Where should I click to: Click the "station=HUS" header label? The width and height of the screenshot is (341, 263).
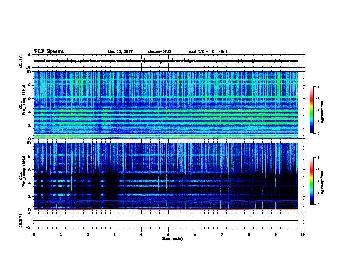point(160,52)
